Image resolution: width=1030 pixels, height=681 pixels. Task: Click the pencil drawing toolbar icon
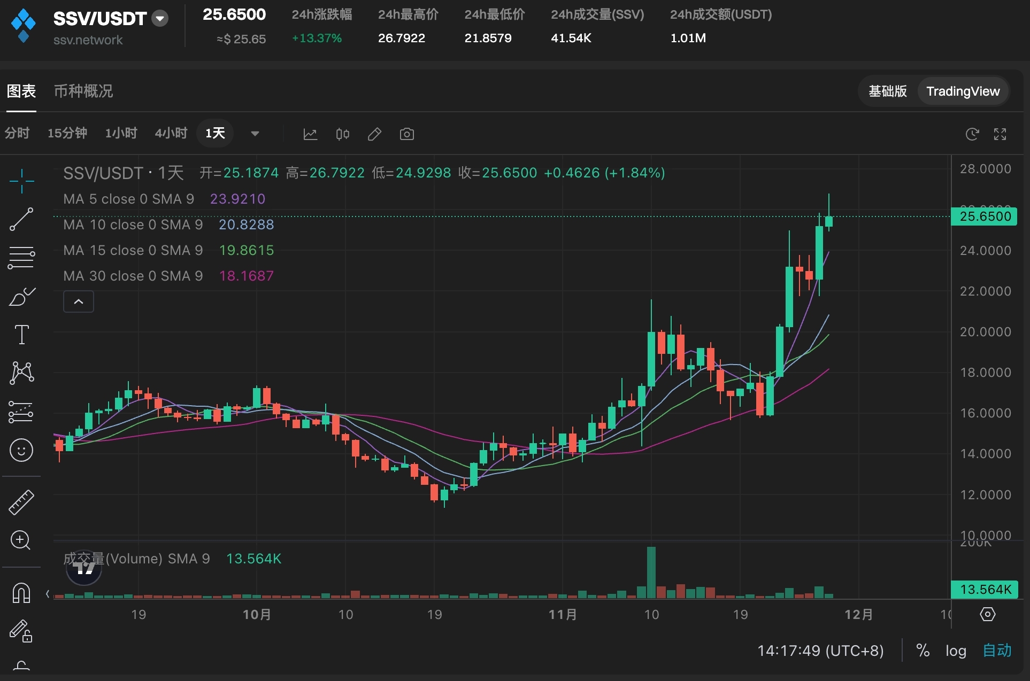tap(374, 134)
